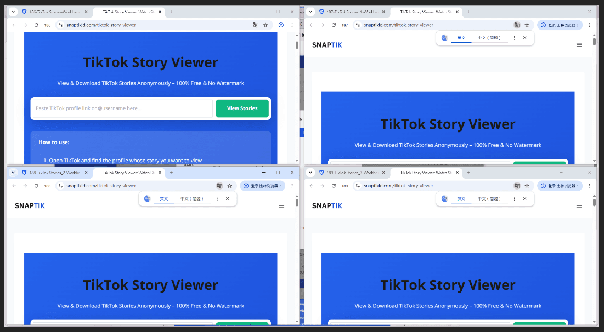This screenshot has width=604, height=332.
Task: Click vertical scrollbar thumb in window 186
Action: point(297,45)
